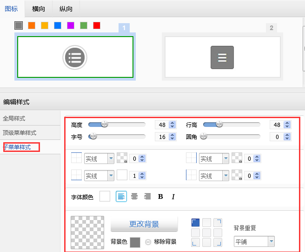The height and width of the screenshot is (252, 305).
Task: Click the 更改背景 button
Action: click(x=144, y=224)
